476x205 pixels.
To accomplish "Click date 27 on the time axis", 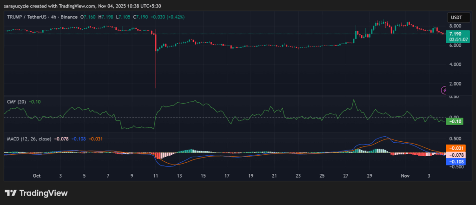I will [345, 176].
